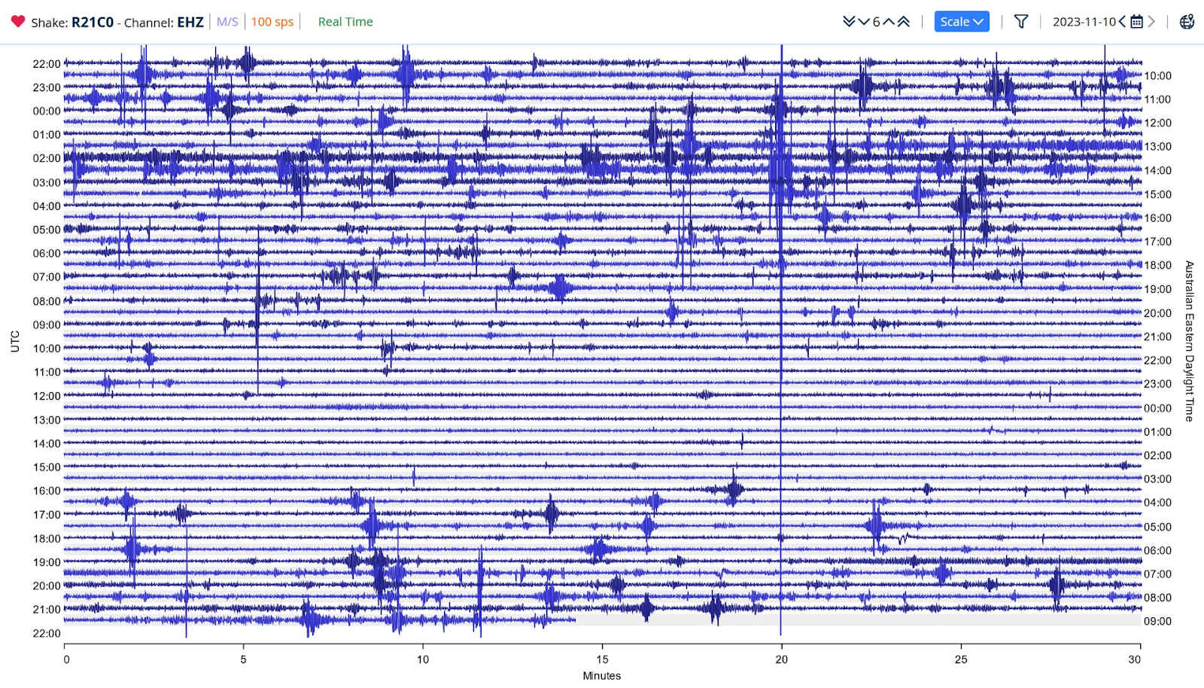The width and height of the screenshot is (1204, 688).
Task: Open the Scale dropdown
Action: [961, 22]
